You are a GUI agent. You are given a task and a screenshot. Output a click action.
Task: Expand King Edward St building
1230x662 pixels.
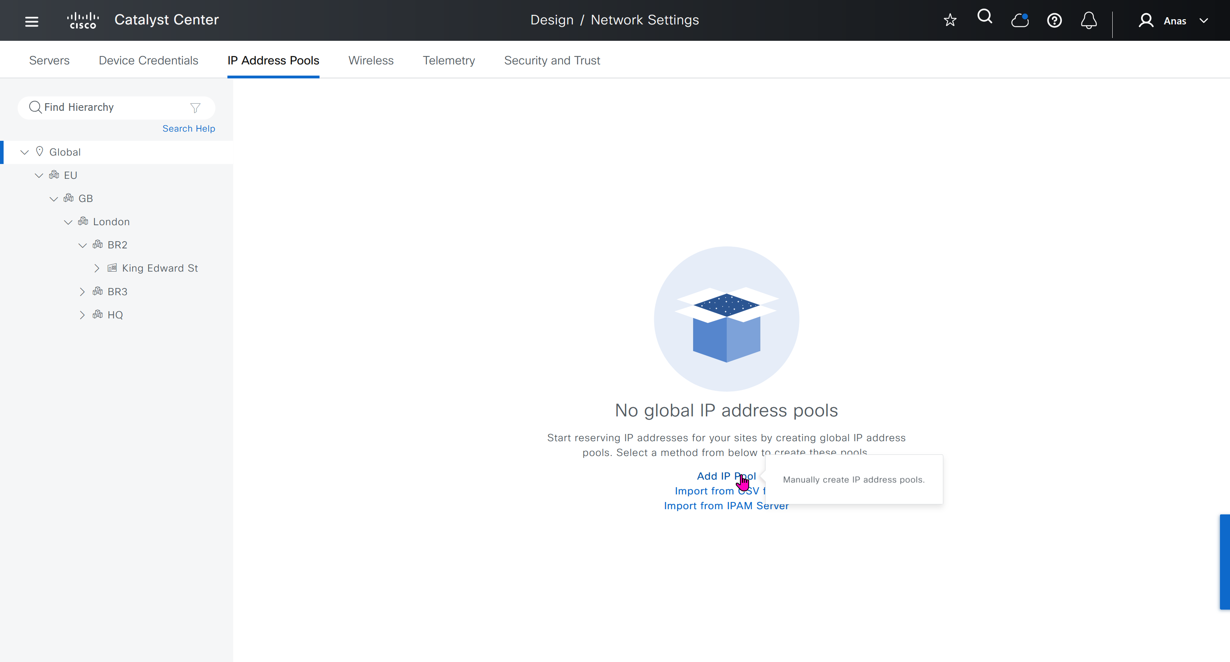tap(96, 268)
